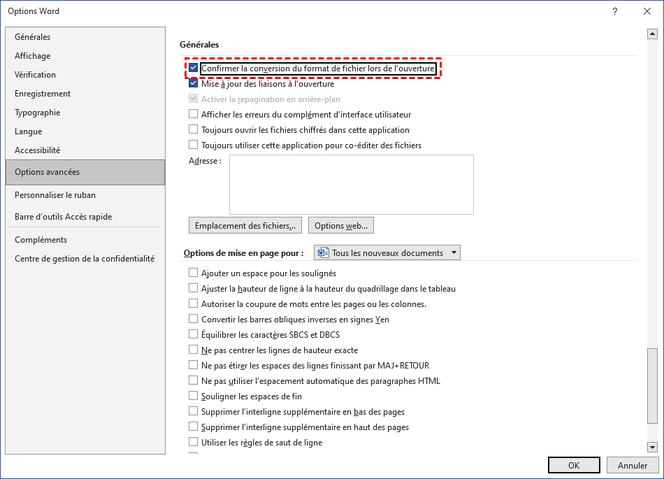Open the Tous les nouveaux documents dropdown
The height and width of the screenshot is (479, 664).
[387, 252]
